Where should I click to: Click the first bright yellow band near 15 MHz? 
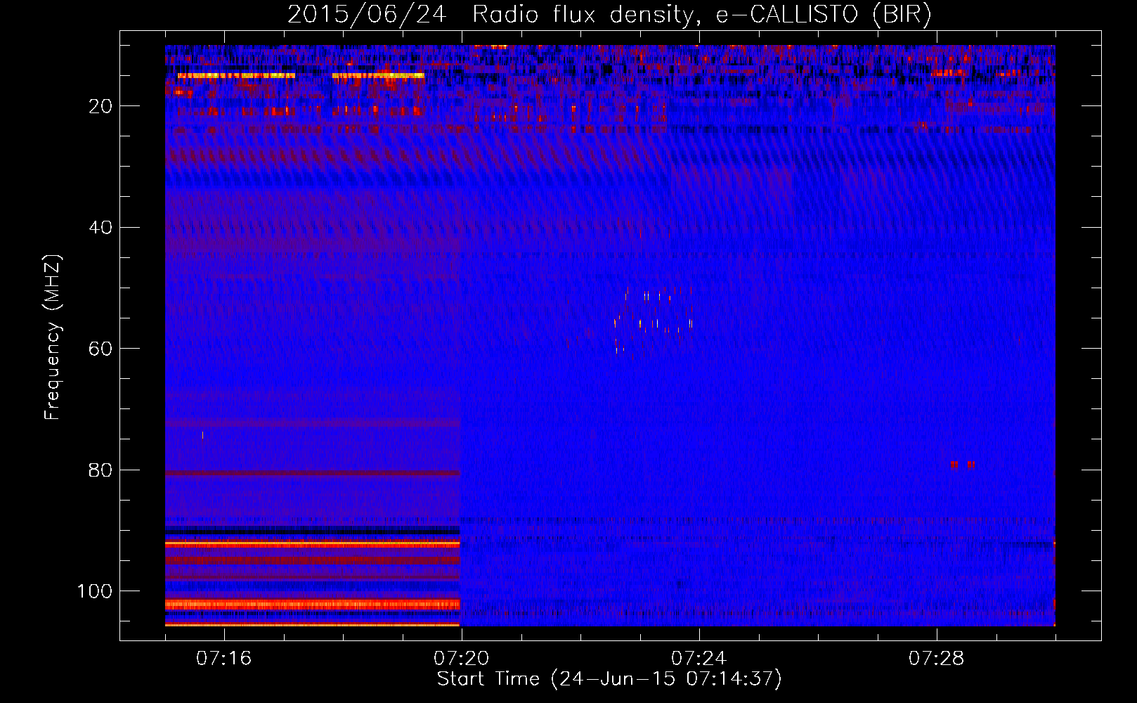coord(235,75)
